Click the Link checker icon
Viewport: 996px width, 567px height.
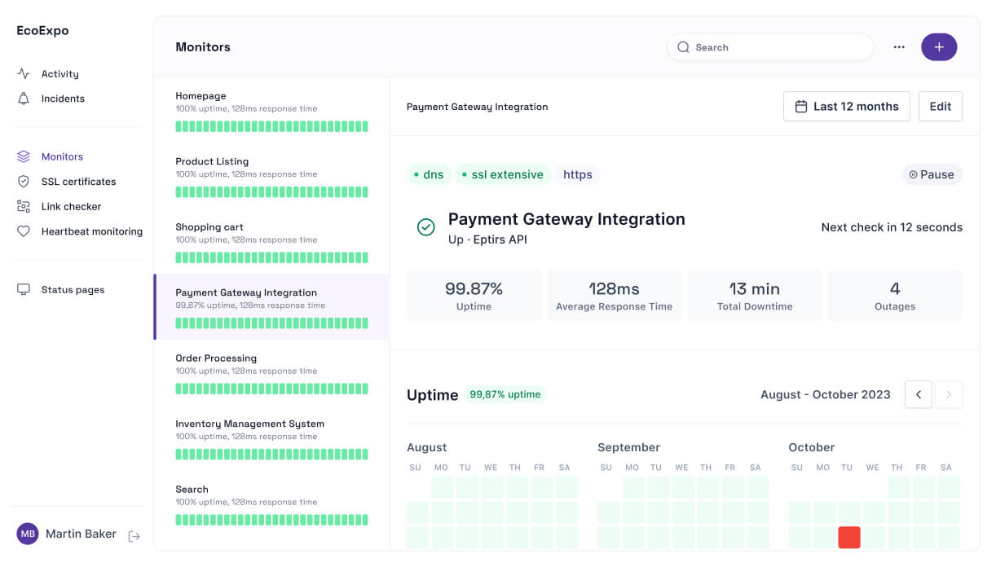(24, 206)
